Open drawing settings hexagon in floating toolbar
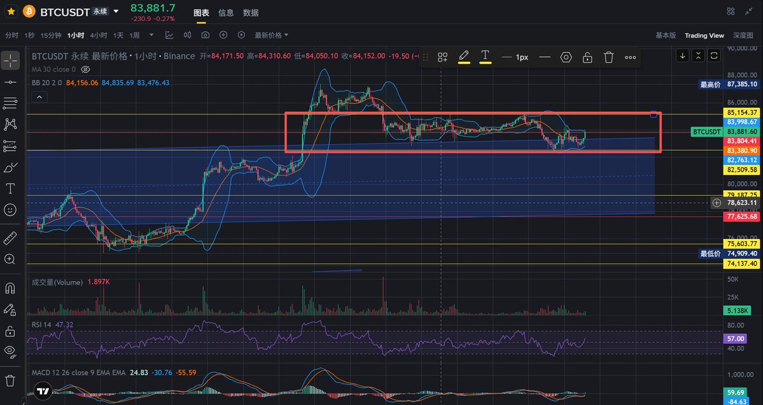The image size is (763, 405). tap(566, 57)
